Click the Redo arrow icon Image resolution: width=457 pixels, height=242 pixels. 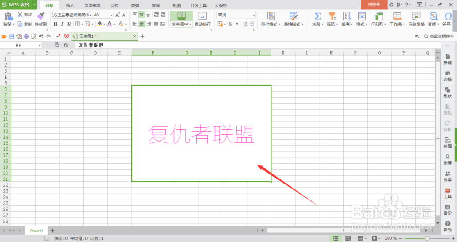[48, 37]
